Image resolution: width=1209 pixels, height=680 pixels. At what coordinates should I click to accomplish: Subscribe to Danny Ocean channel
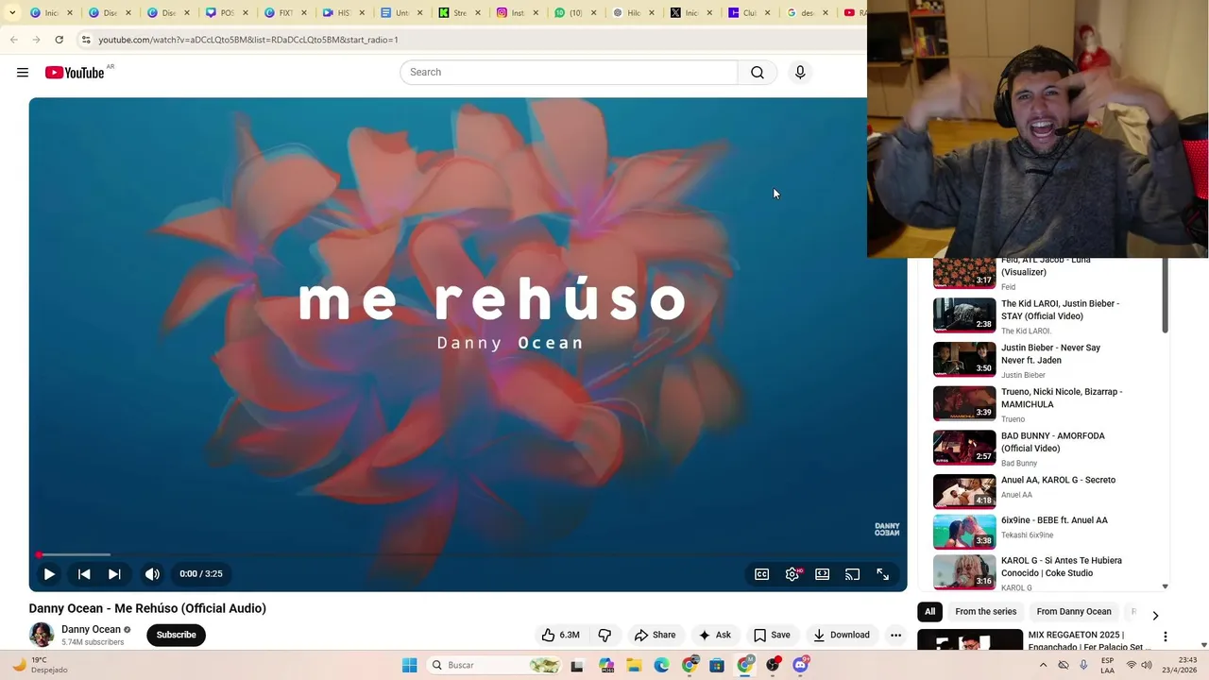[x=177, y=635]
